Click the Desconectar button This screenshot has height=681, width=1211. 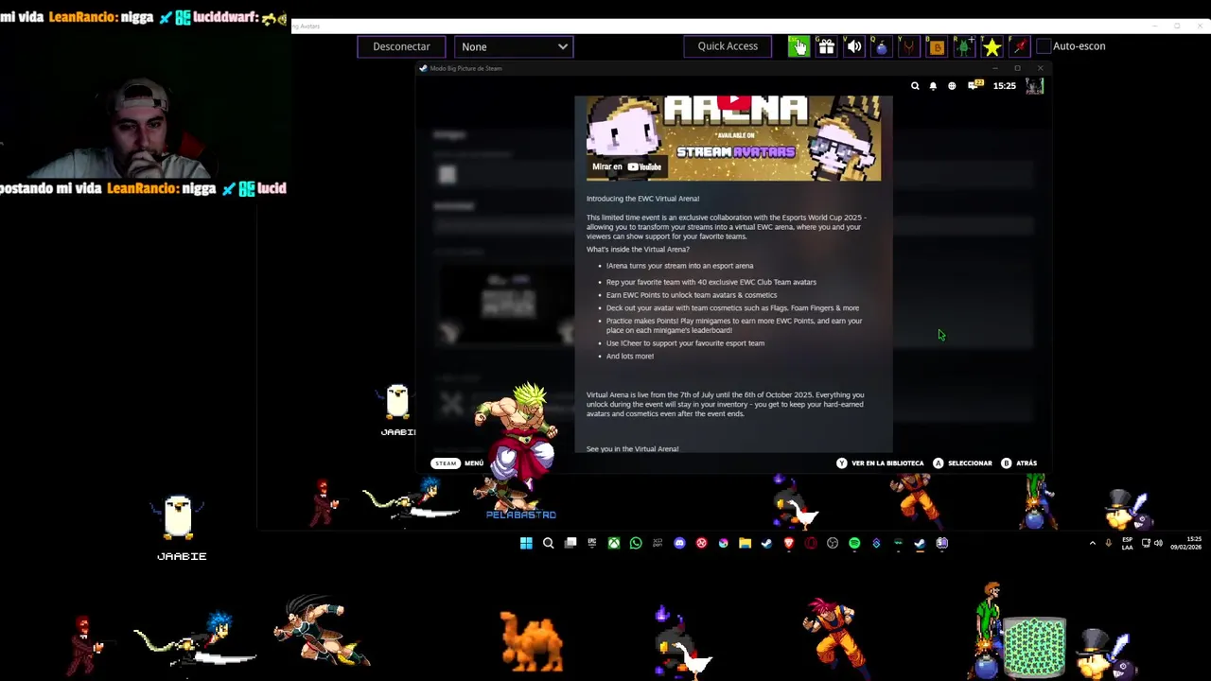click(x=401, y=46)
